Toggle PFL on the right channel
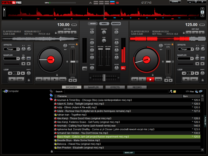 (x=123, y=68)
